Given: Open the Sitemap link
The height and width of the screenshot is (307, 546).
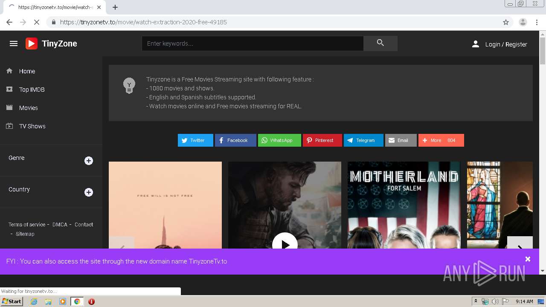Looking at the screenshot, I should [x=25, y=234].
